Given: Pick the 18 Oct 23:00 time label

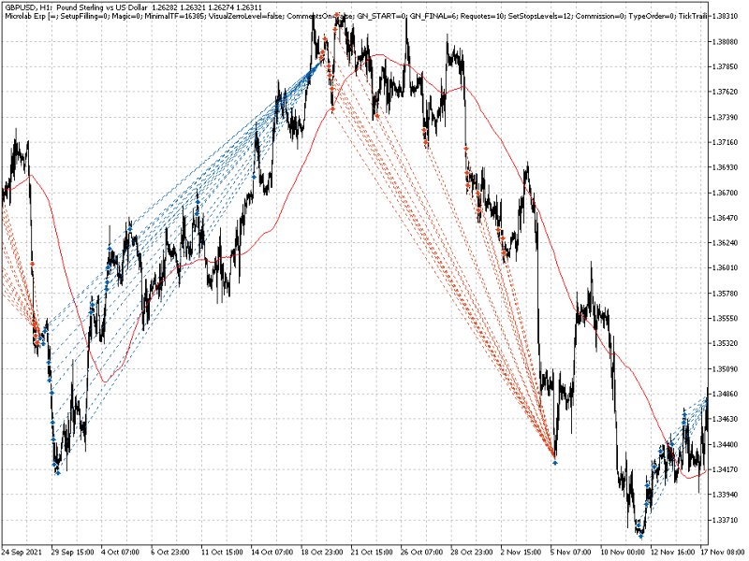Looking at the screenshot, I should click(x=323, y=552).
